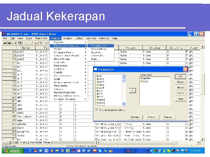Screen dimensions: 210x157
Task: Open the Data menu
Action: pyautogui.click(x=29, y=38)
